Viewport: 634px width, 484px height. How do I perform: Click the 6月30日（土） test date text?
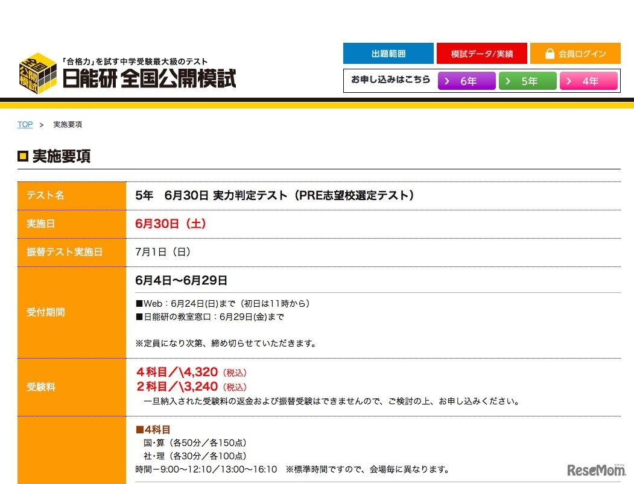[171, 224]
